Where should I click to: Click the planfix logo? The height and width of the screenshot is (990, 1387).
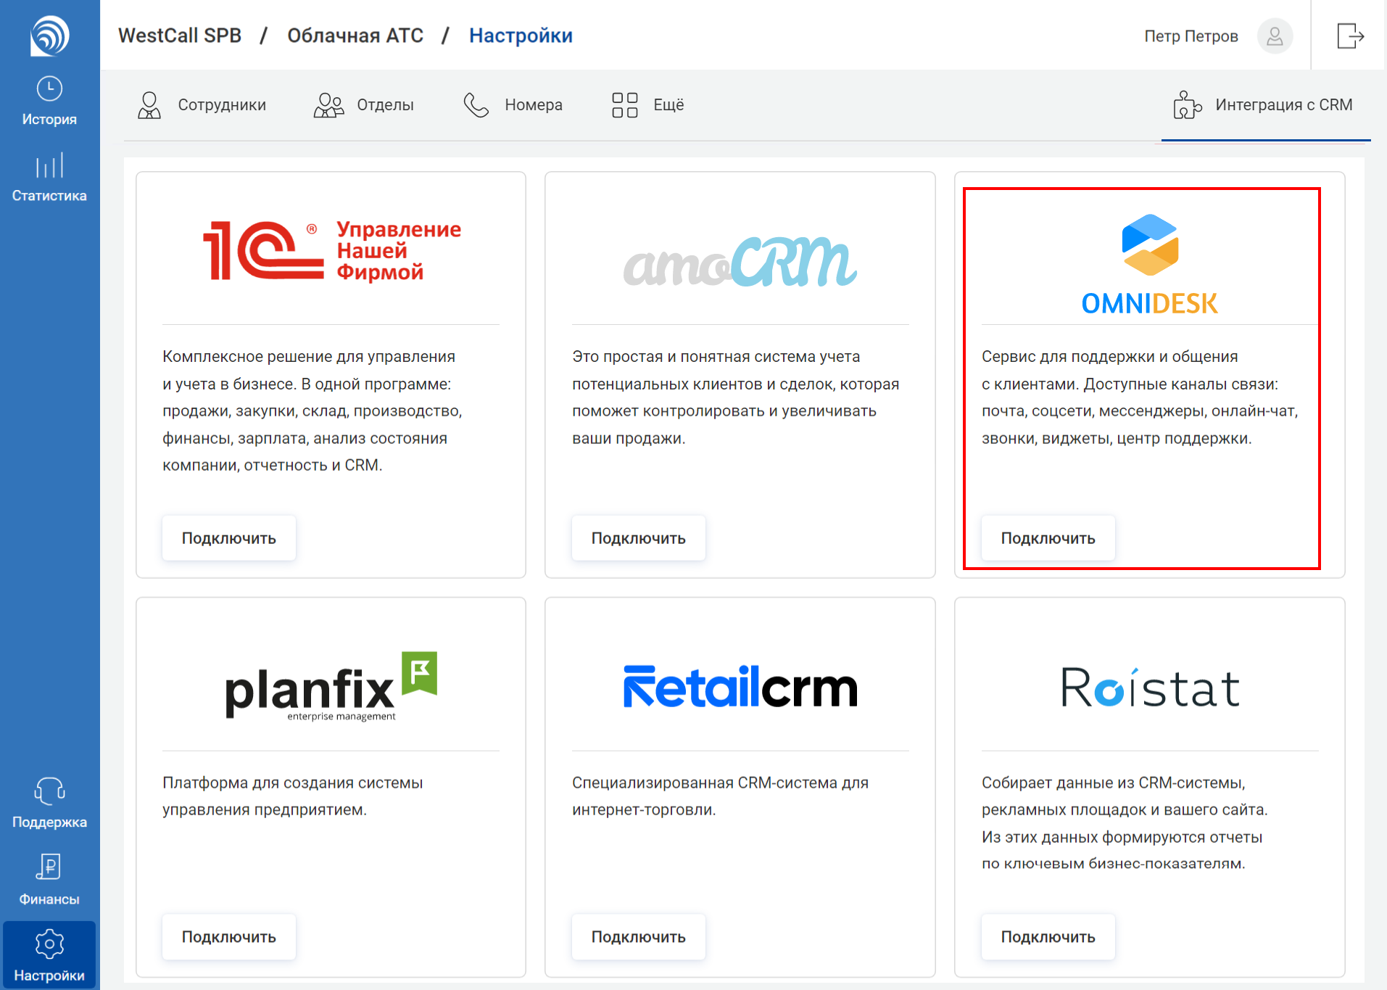(x=331, y=686)
